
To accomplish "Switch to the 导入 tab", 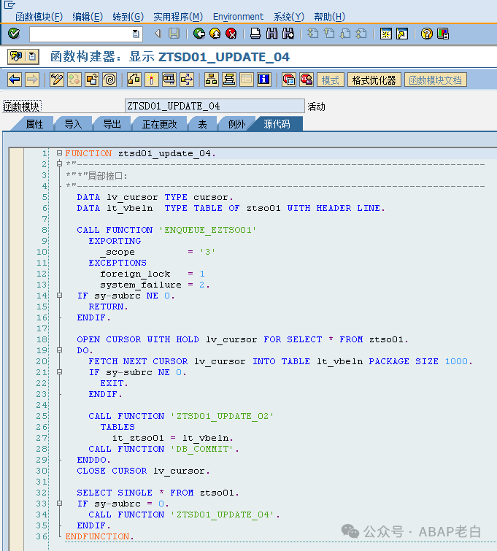I will 73,124.
